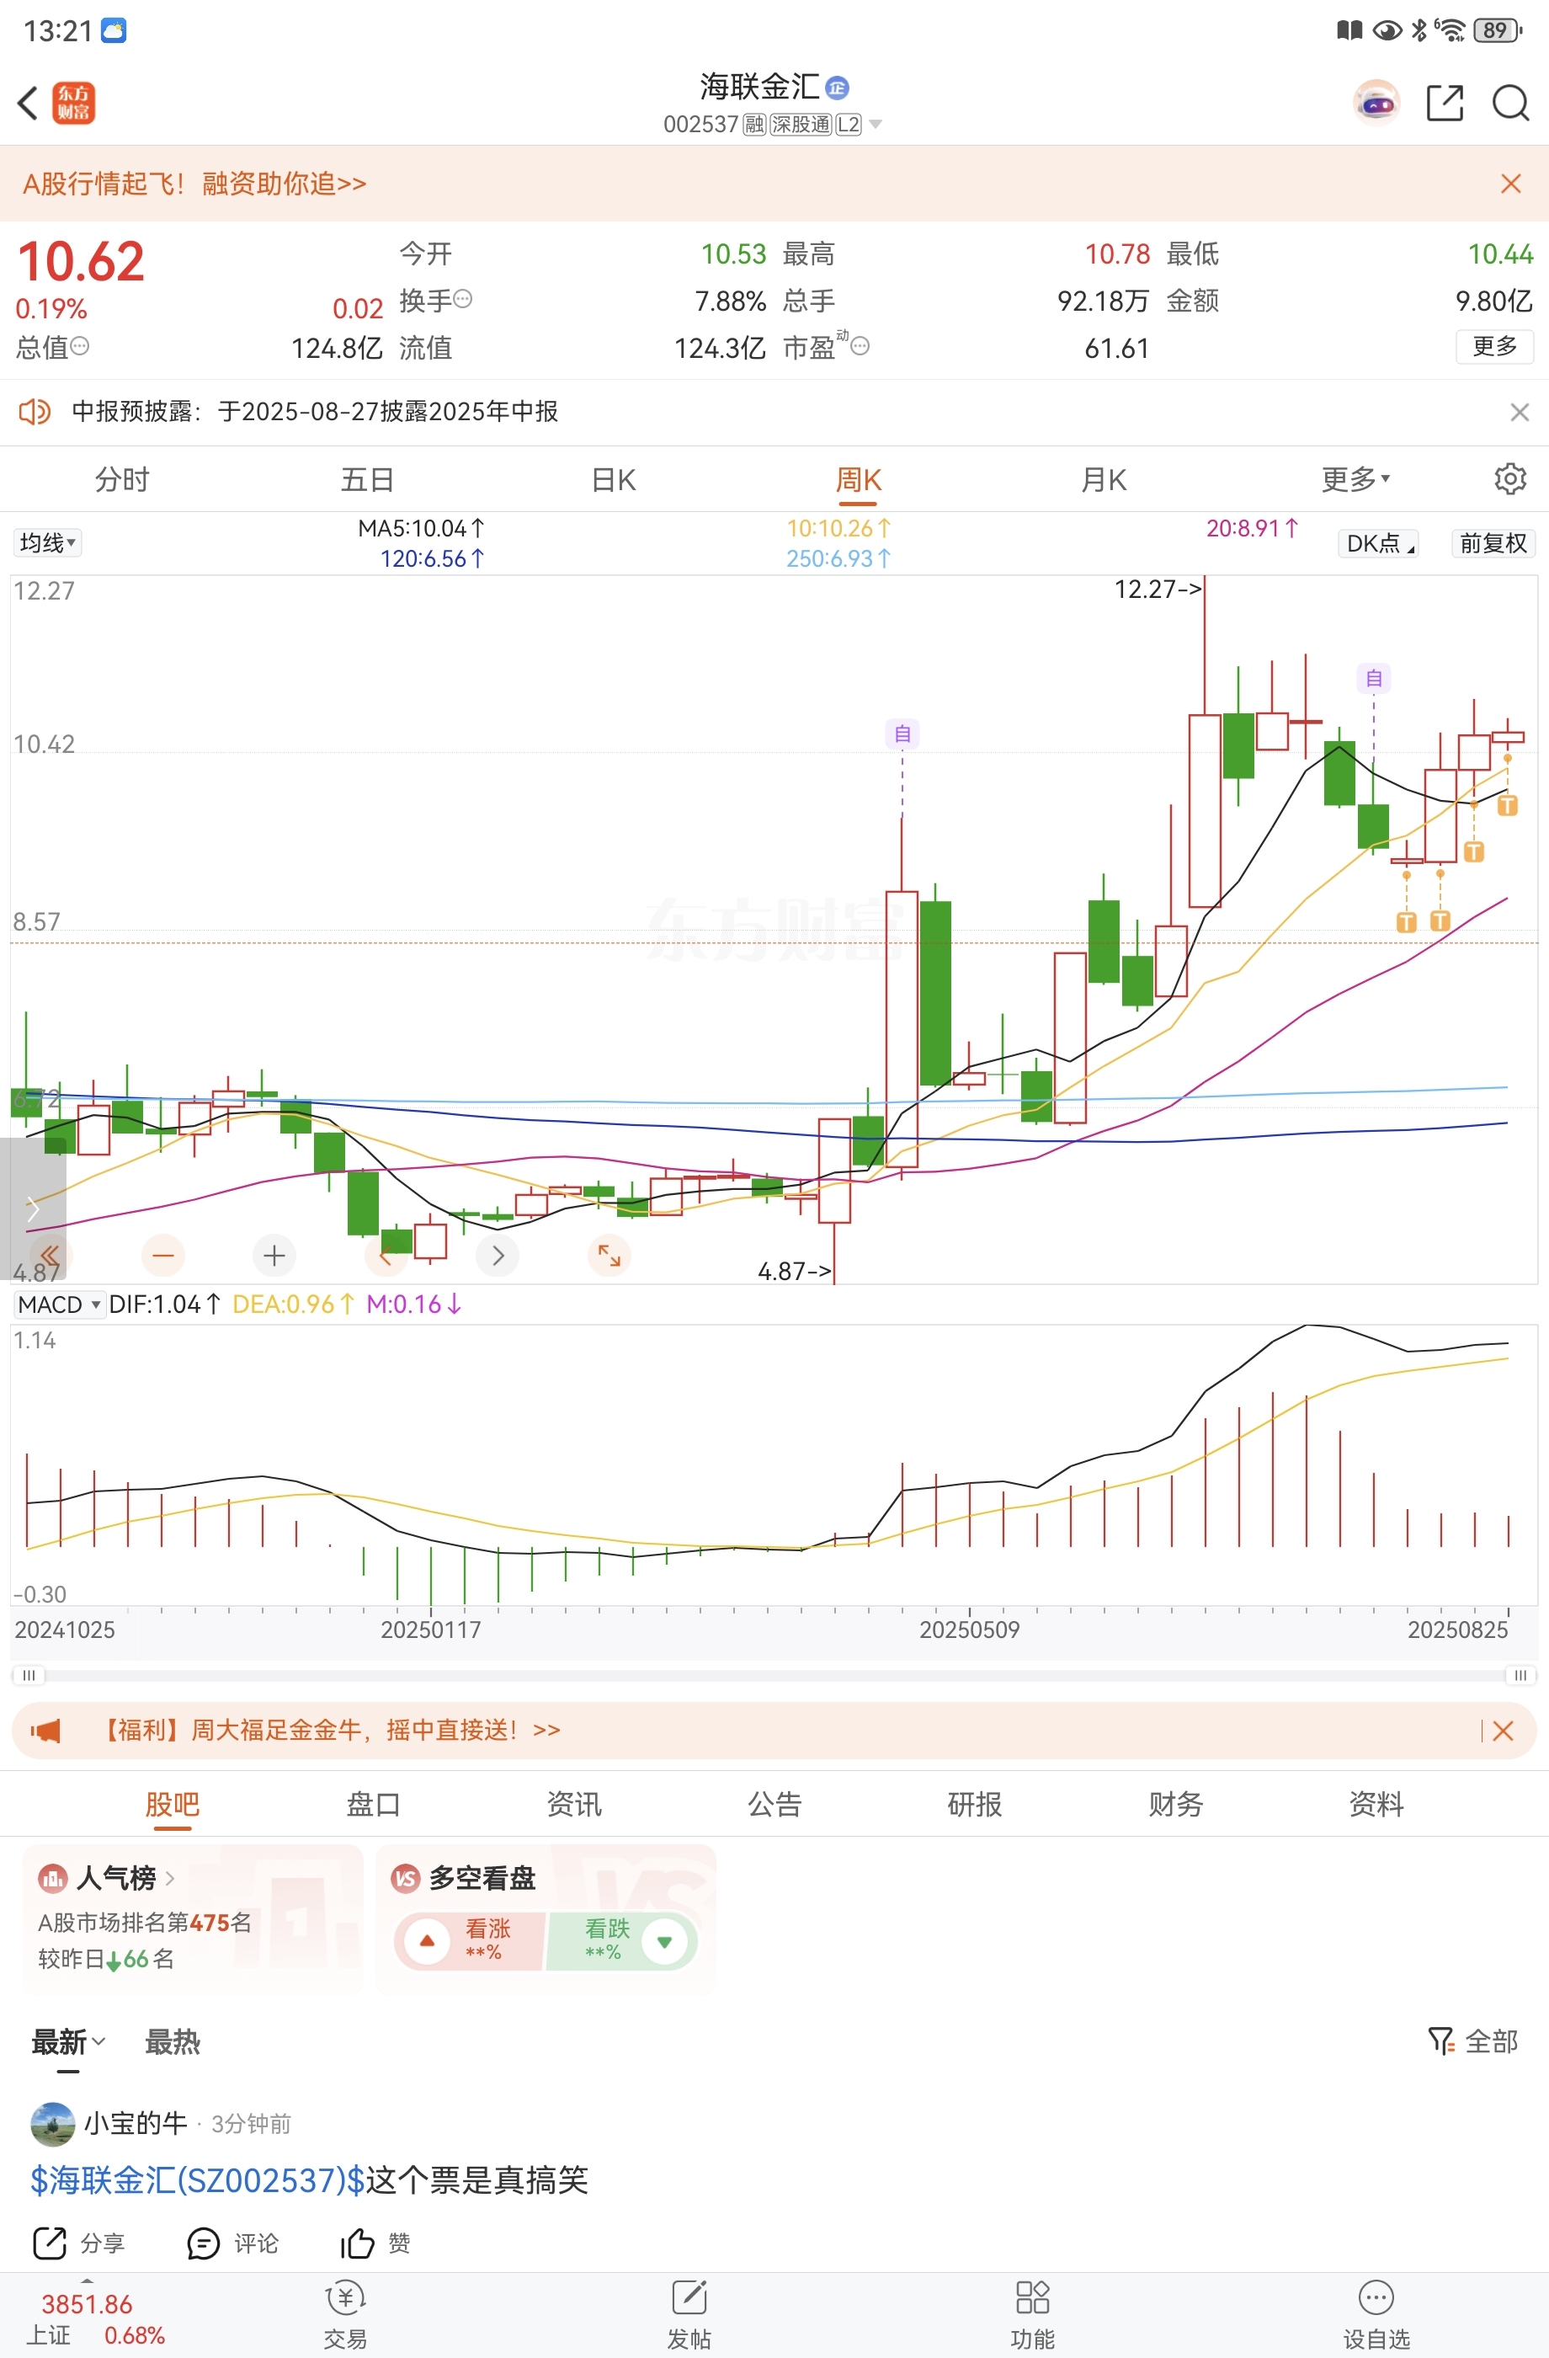
Task: Open the 均线 indicator dropdown
Action: tap(47, 542)
